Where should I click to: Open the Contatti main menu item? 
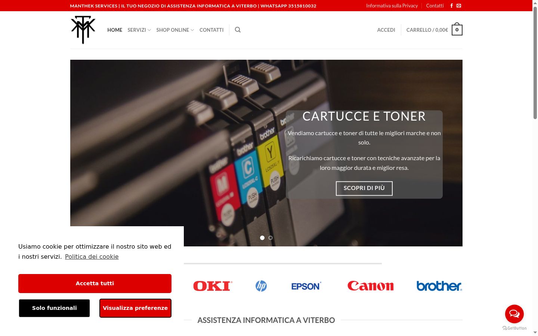coord(211,30)
